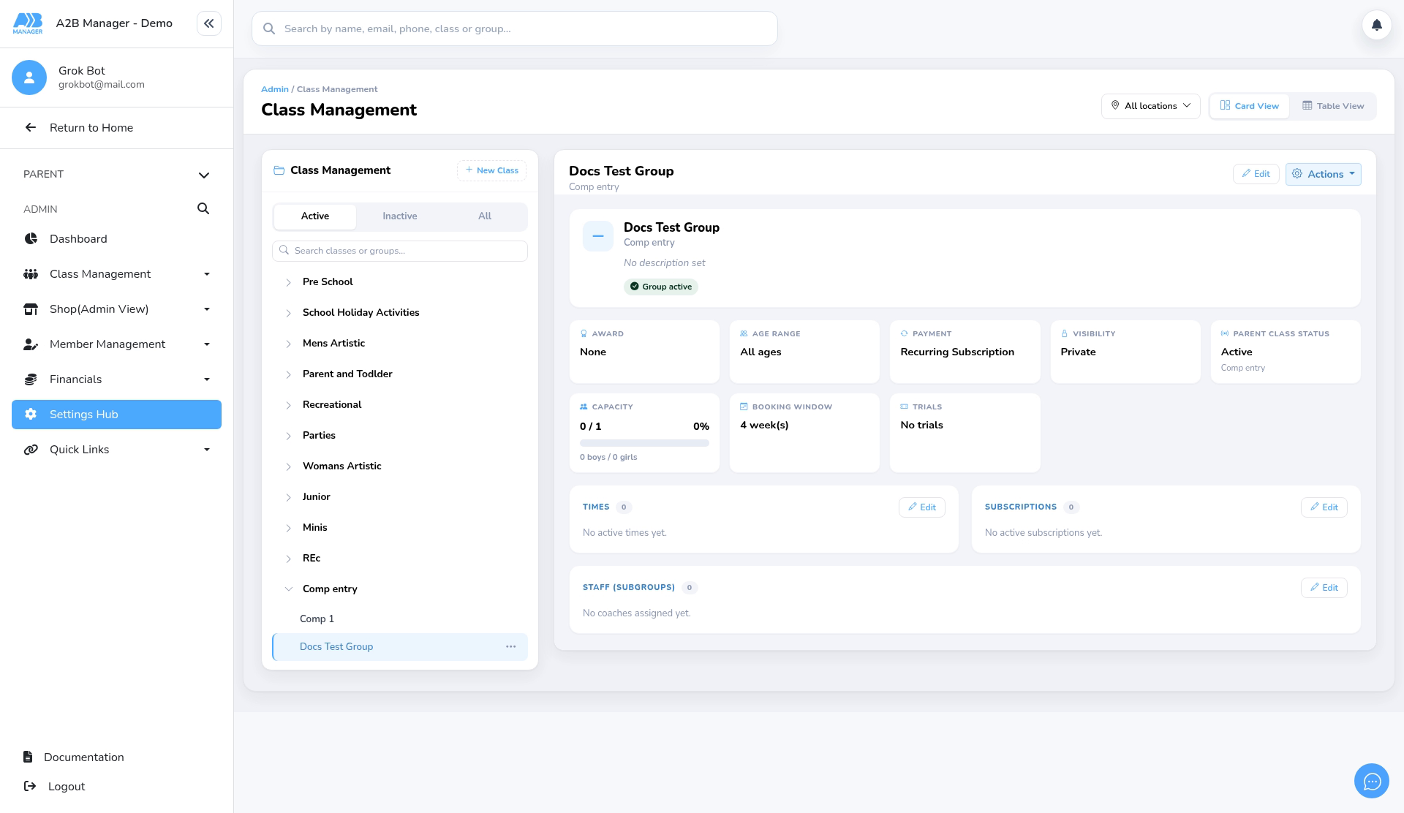Click the Admin breadcrumb link
This screenshot has height=813, width=1404.
275,89
